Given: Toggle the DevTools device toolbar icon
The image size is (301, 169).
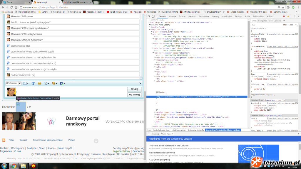Looking at the screenshot, I should 153,16.
